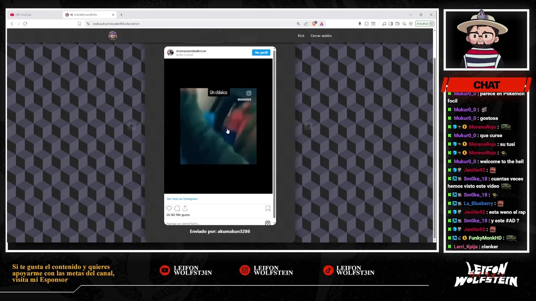Open the Brave Shields lion icon

(314, 24)
